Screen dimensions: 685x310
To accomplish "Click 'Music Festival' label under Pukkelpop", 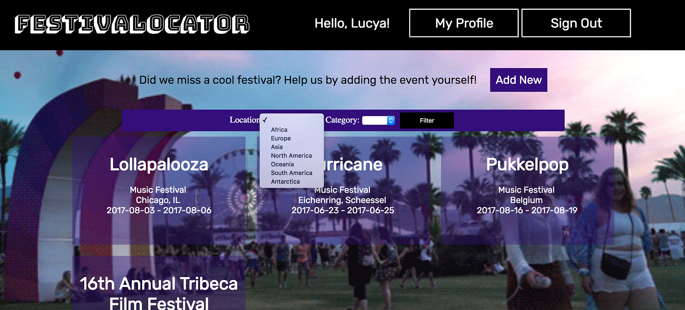I will pos(526,190).
